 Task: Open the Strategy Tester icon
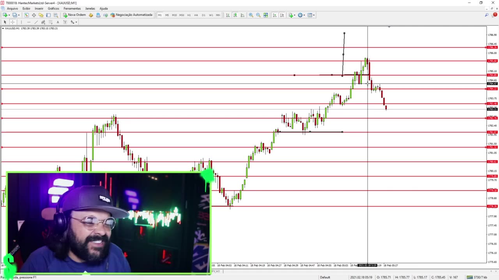pos(56,15)
